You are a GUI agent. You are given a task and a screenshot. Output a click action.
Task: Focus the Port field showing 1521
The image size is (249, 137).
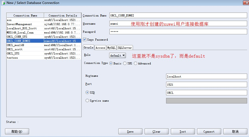click(206, 85)
